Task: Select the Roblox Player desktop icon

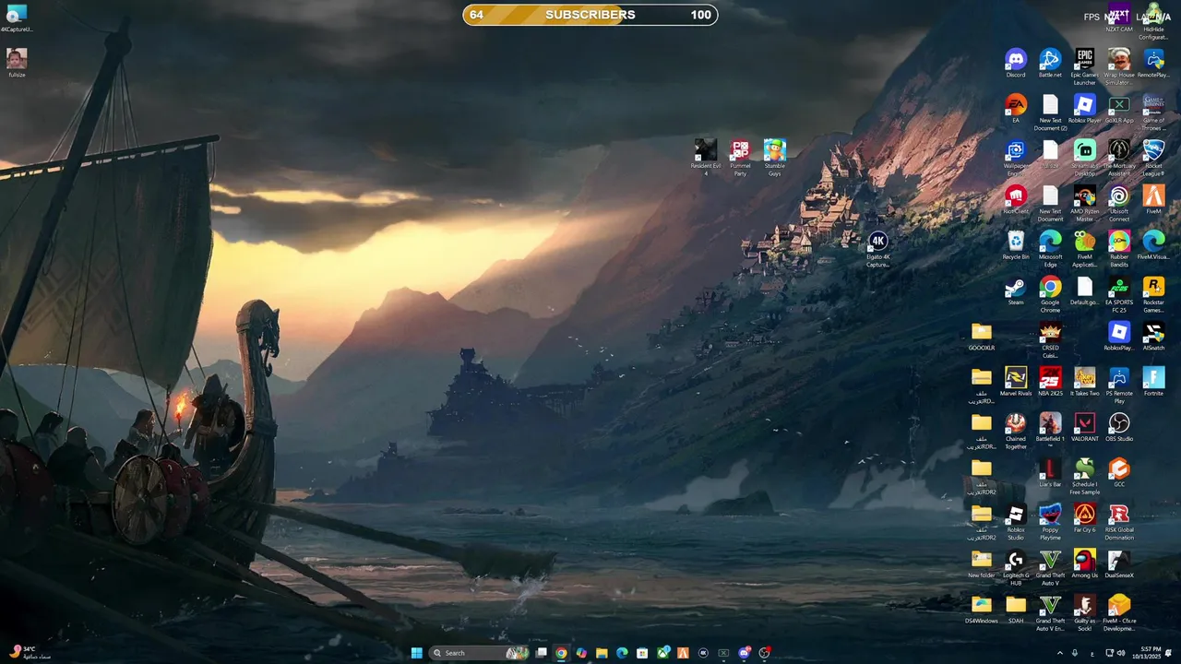Action: click(x=1084, y=109)
